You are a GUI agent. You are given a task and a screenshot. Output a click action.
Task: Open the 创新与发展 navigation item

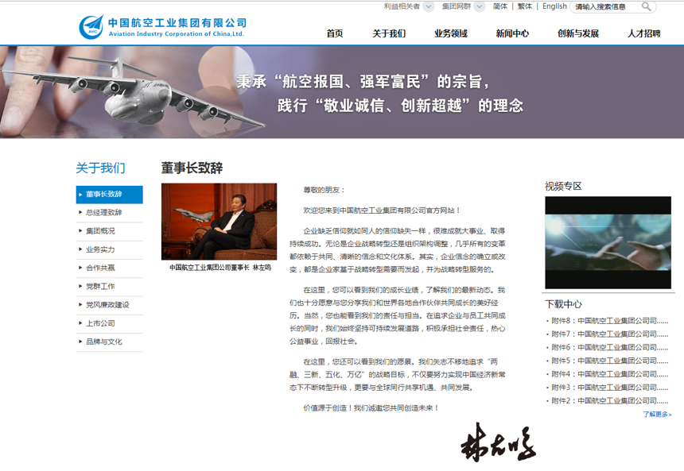click(x=578, y=33)
